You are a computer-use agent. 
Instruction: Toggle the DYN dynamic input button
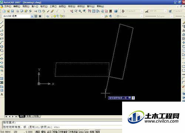87,132
